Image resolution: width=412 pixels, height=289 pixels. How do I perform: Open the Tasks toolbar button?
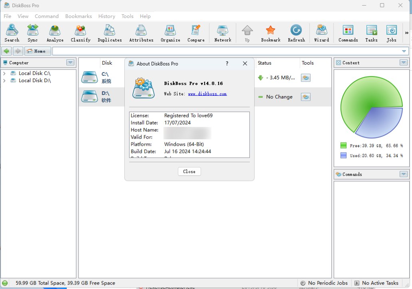tap(371, 33)
